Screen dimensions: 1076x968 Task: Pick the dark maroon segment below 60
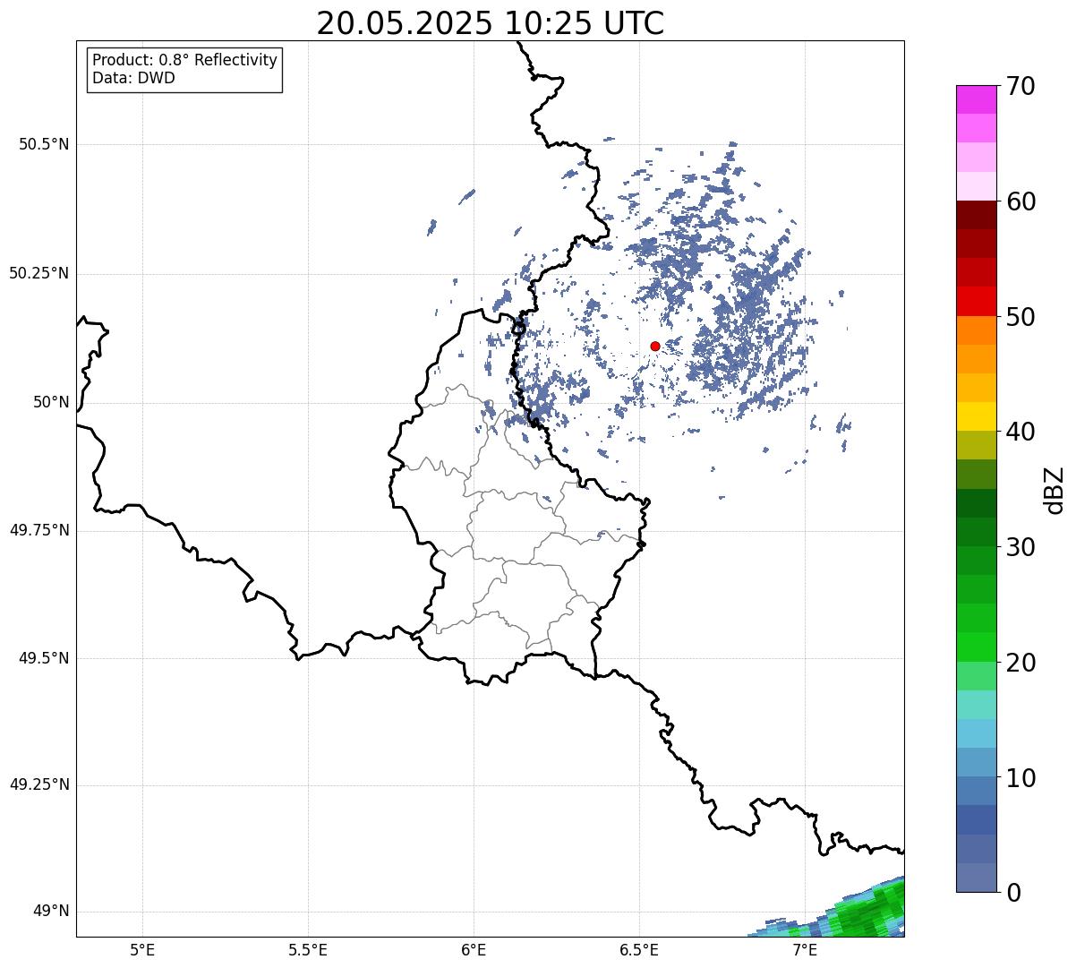click(977, 216)
